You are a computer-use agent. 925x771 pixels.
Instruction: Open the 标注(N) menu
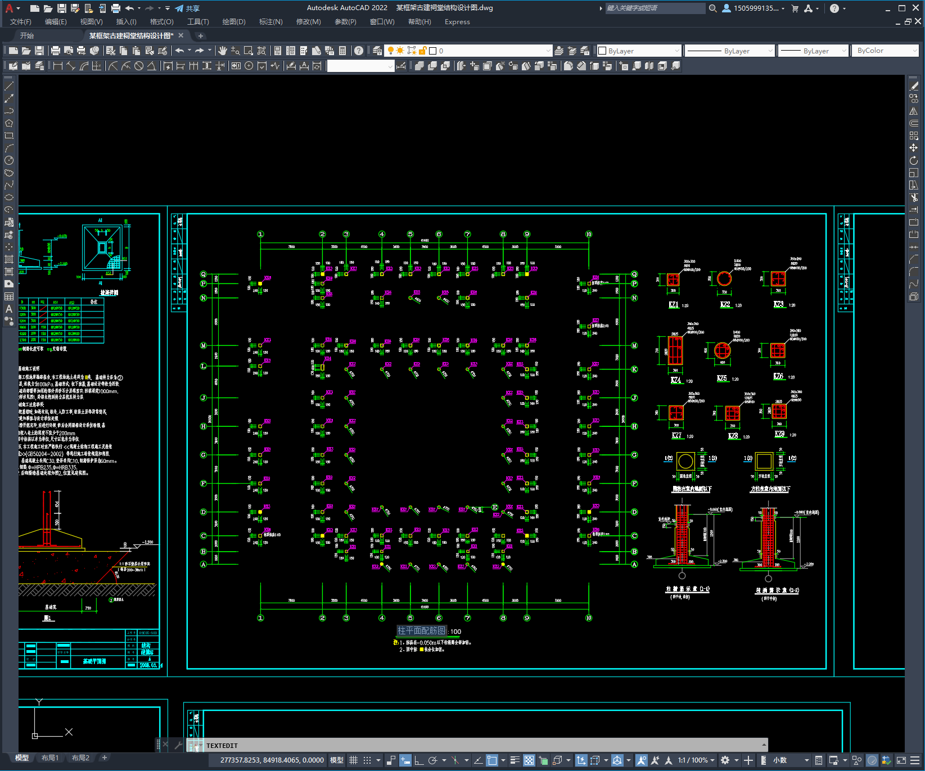tap(270, 22)
